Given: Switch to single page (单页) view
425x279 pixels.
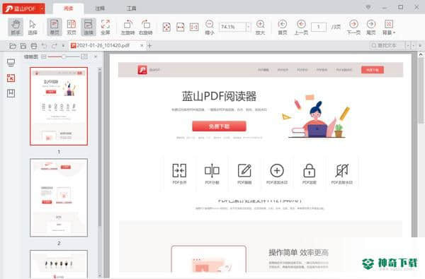Looking at the screenshot, I should [x=55, y=27].
